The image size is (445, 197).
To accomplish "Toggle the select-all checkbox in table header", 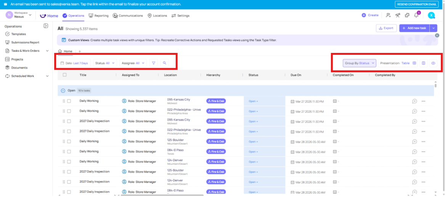I will [64, 75].
